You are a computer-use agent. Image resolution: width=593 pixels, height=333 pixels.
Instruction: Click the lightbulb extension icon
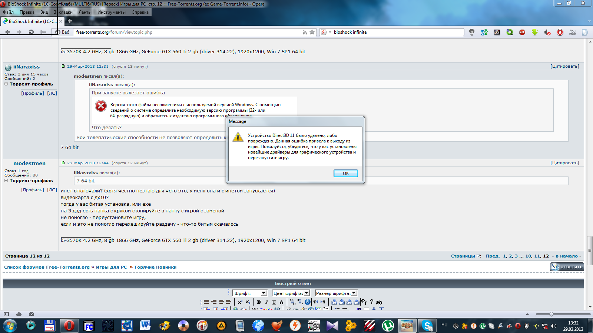coord(472,32)
